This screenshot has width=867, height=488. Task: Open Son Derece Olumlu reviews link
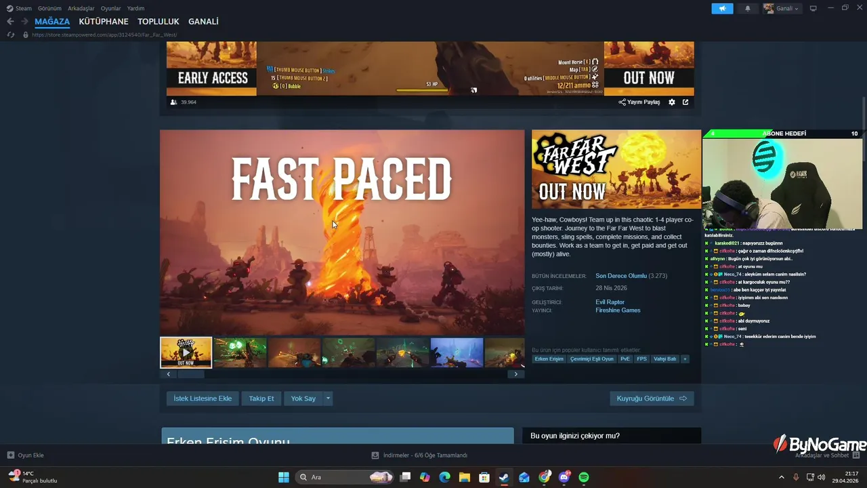click(x=621, y=276)
